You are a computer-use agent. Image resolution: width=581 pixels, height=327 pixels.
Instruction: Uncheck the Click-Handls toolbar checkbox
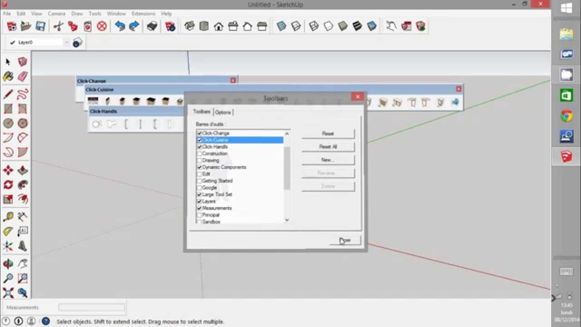click(199, 147)
